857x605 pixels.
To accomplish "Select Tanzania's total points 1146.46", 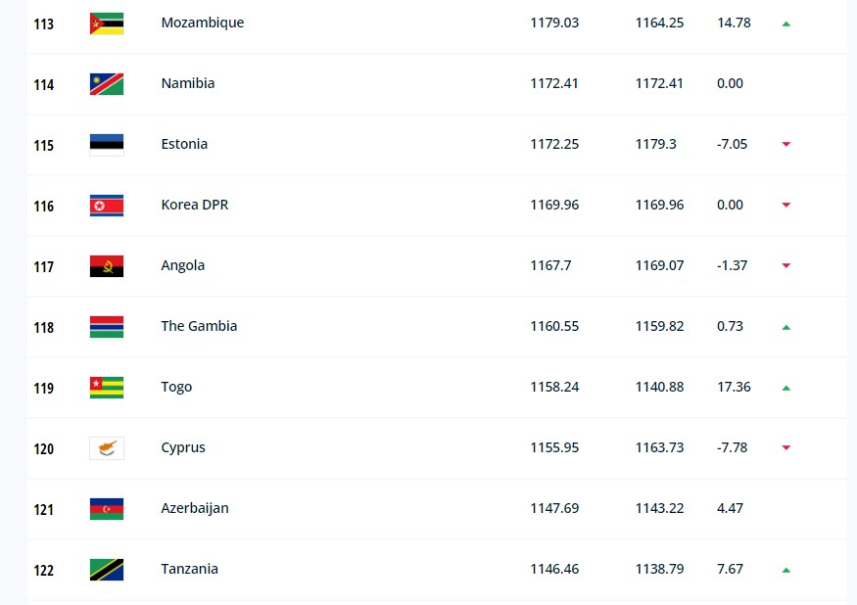I will coord(554,569).
